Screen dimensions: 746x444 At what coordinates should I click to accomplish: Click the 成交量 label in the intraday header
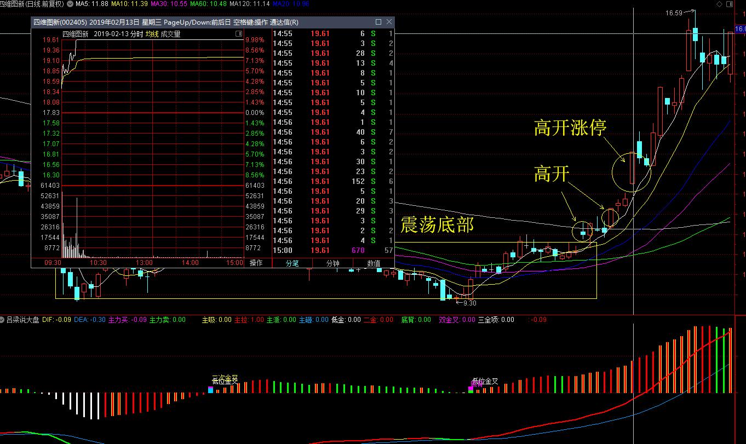(170, 34)
